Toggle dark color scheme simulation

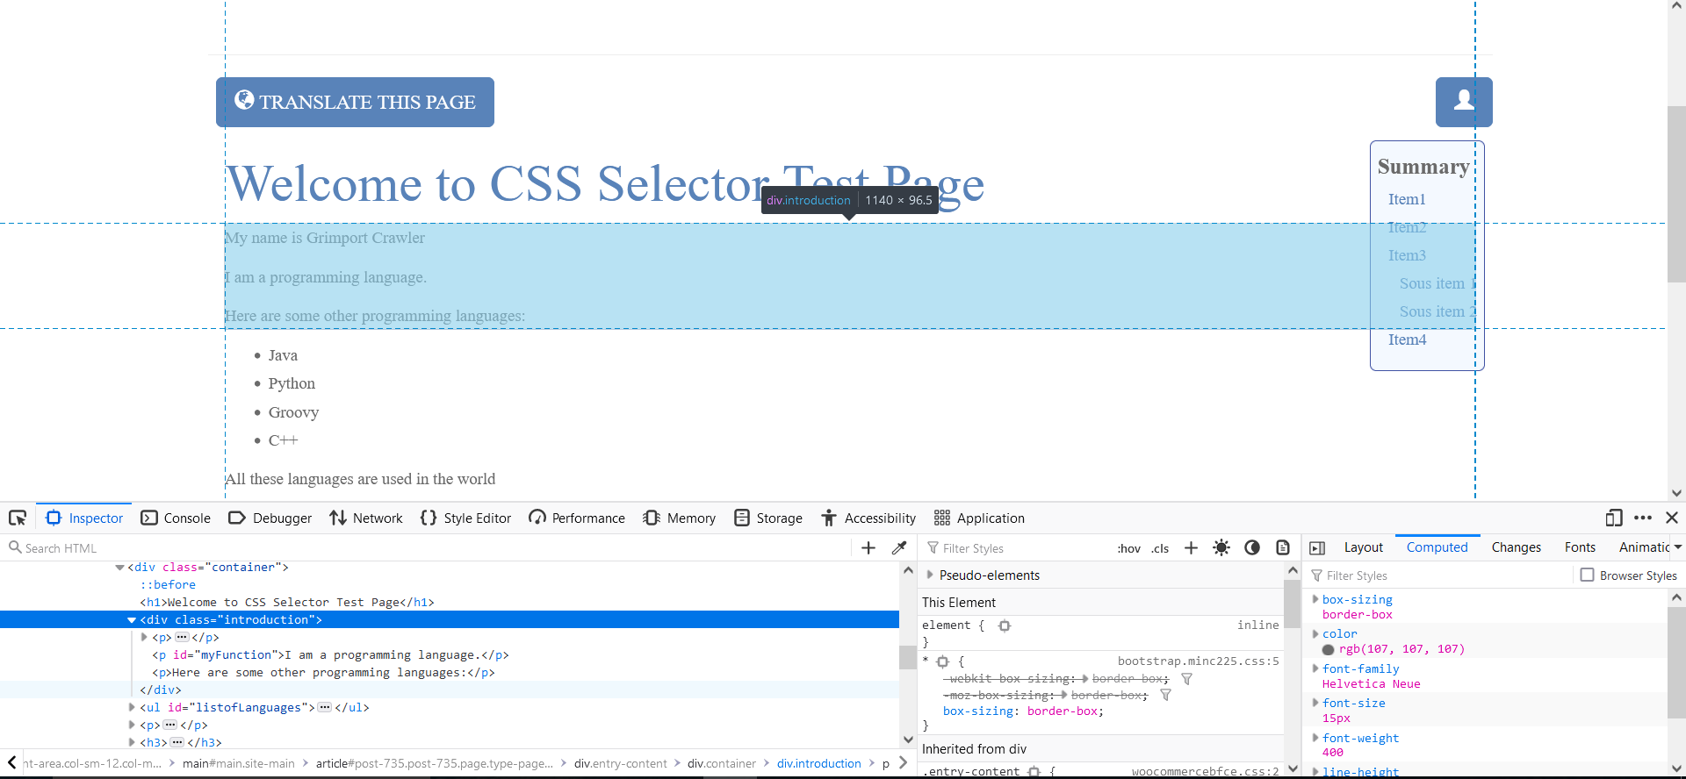tap(1252, 547)
